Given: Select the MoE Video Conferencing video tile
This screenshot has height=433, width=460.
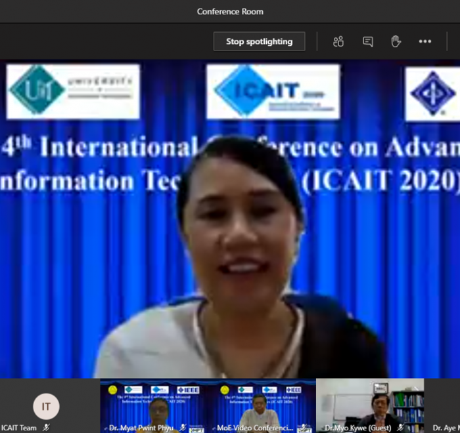Looking at the screenshot, I should pos(262,402).
